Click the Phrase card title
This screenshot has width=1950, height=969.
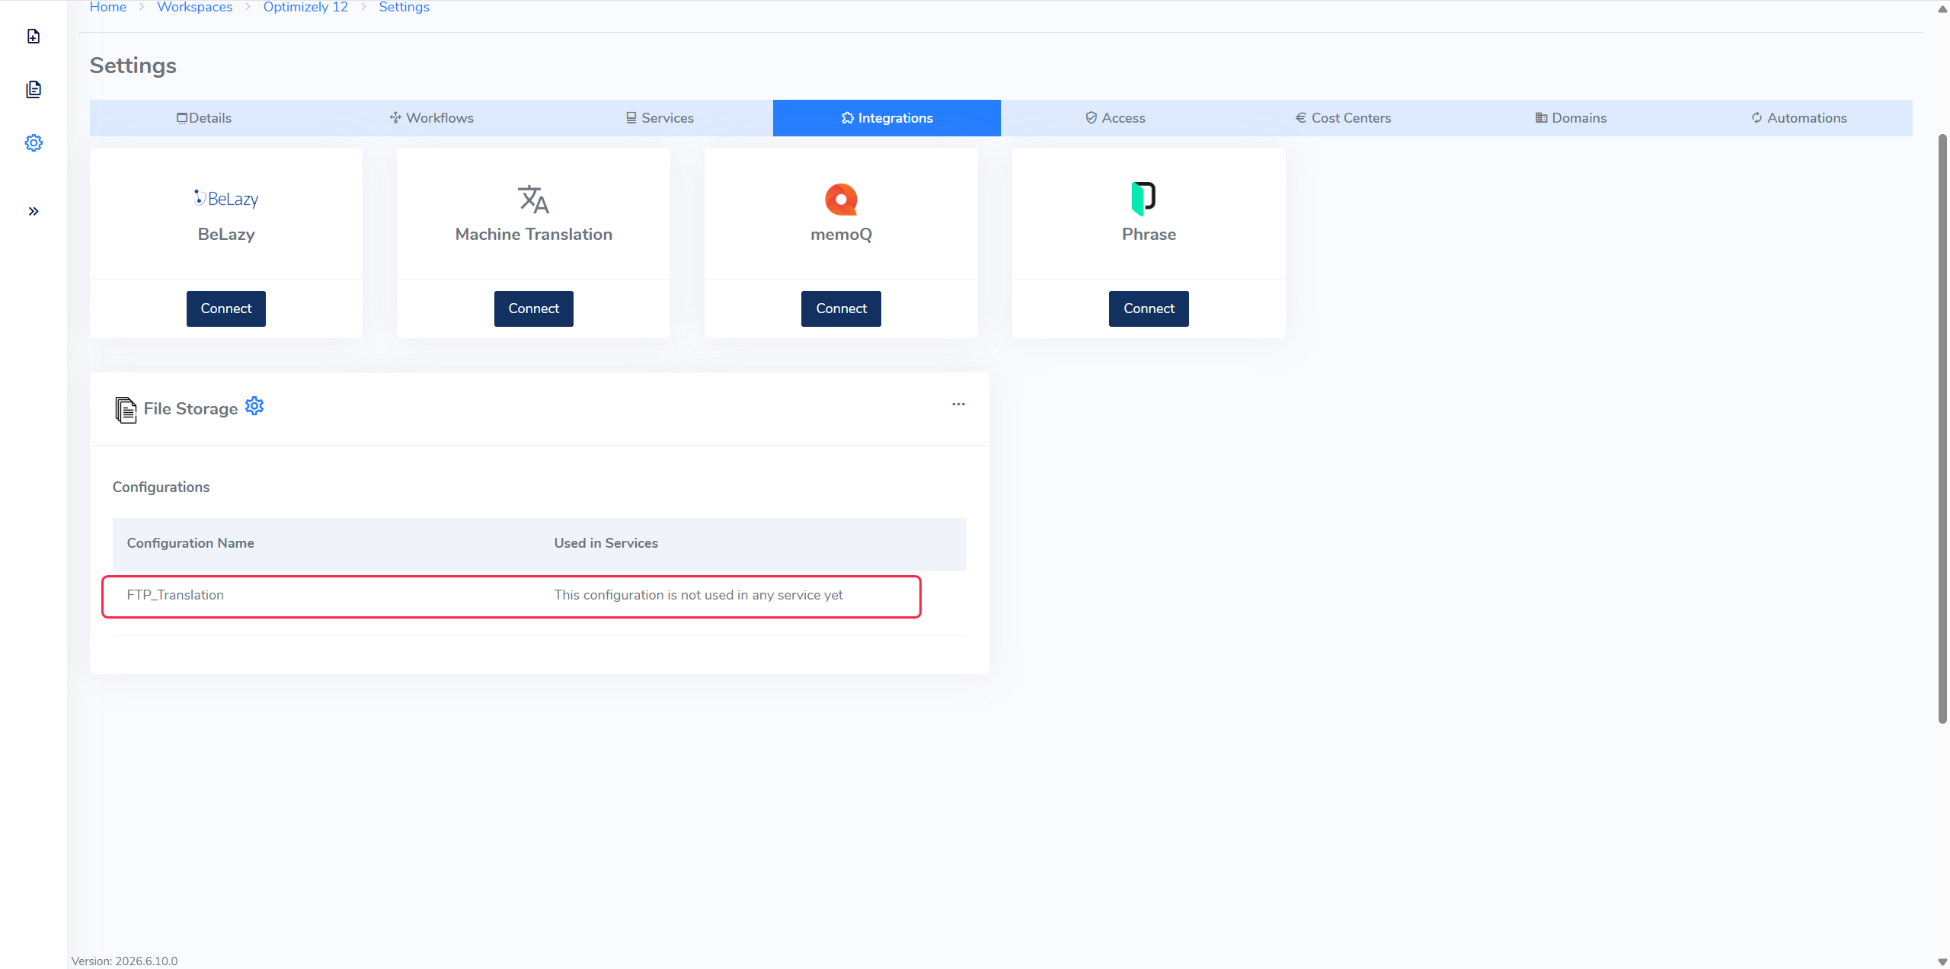(1149, 235)
